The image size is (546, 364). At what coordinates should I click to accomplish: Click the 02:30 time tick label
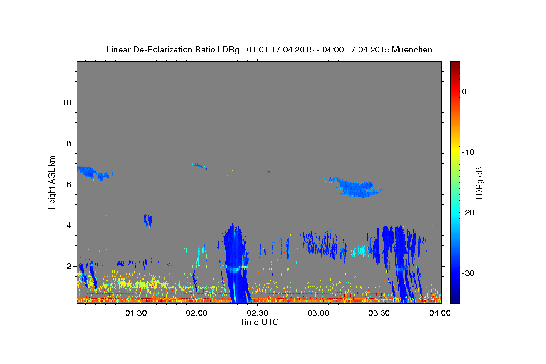click(x=258, y=313)
